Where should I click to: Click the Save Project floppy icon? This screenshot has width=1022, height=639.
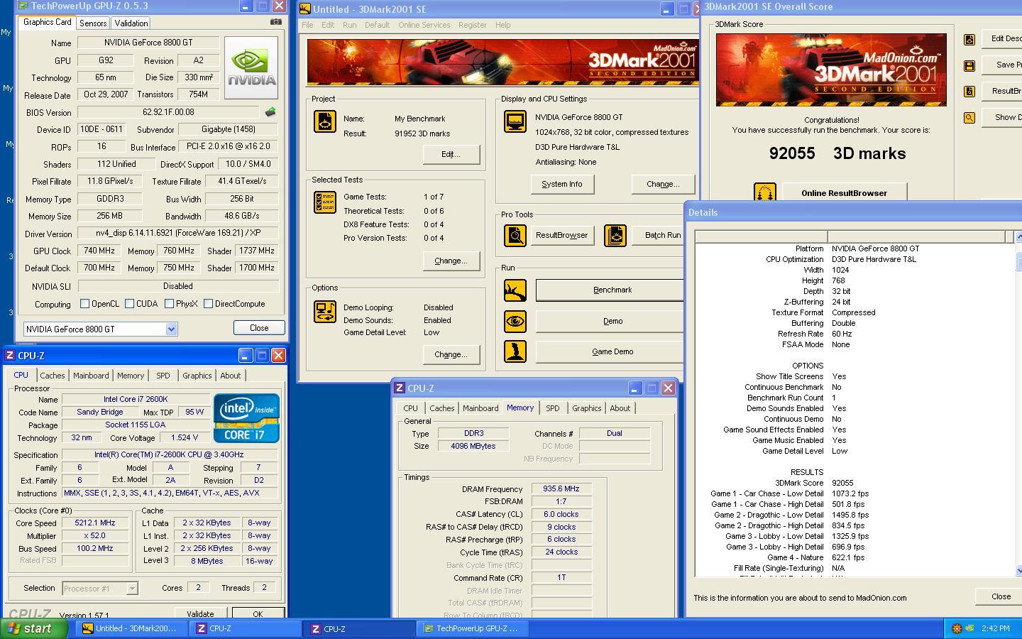[969, 65]
